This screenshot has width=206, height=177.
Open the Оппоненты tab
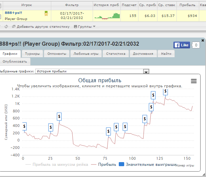(x=57, y=54)
